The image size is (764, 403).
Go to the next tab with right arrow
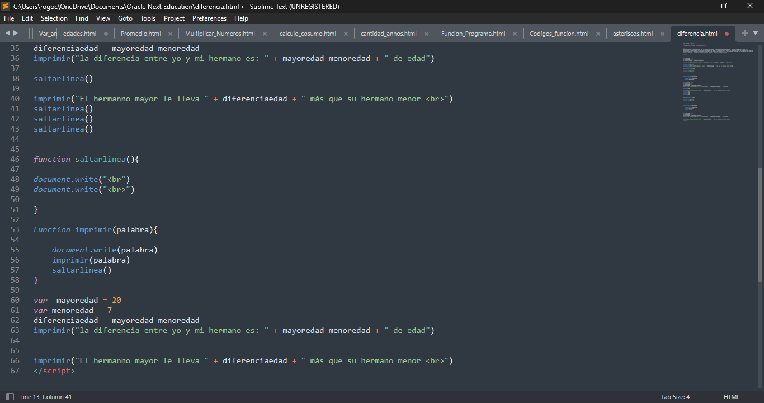tap(16, 34)
